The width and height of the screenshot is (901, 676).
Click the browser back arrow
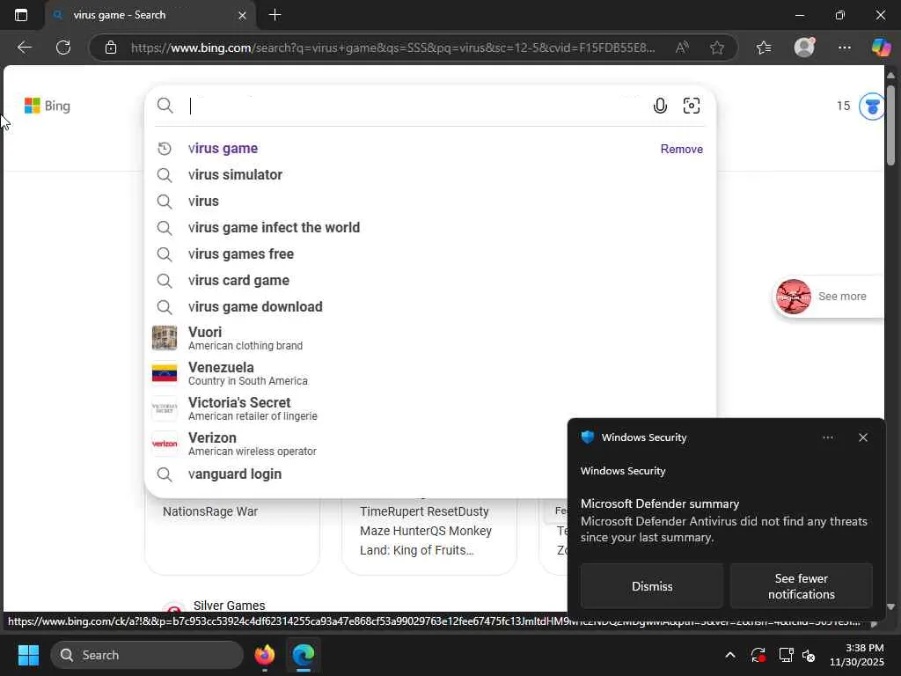click(24, 48)
